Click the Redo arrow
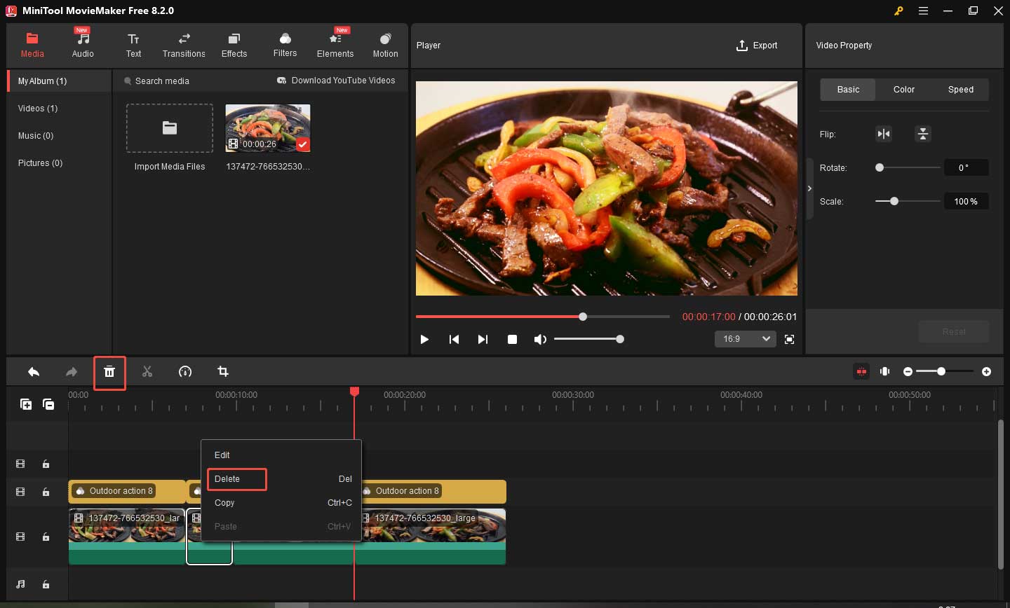 [72, 372]
